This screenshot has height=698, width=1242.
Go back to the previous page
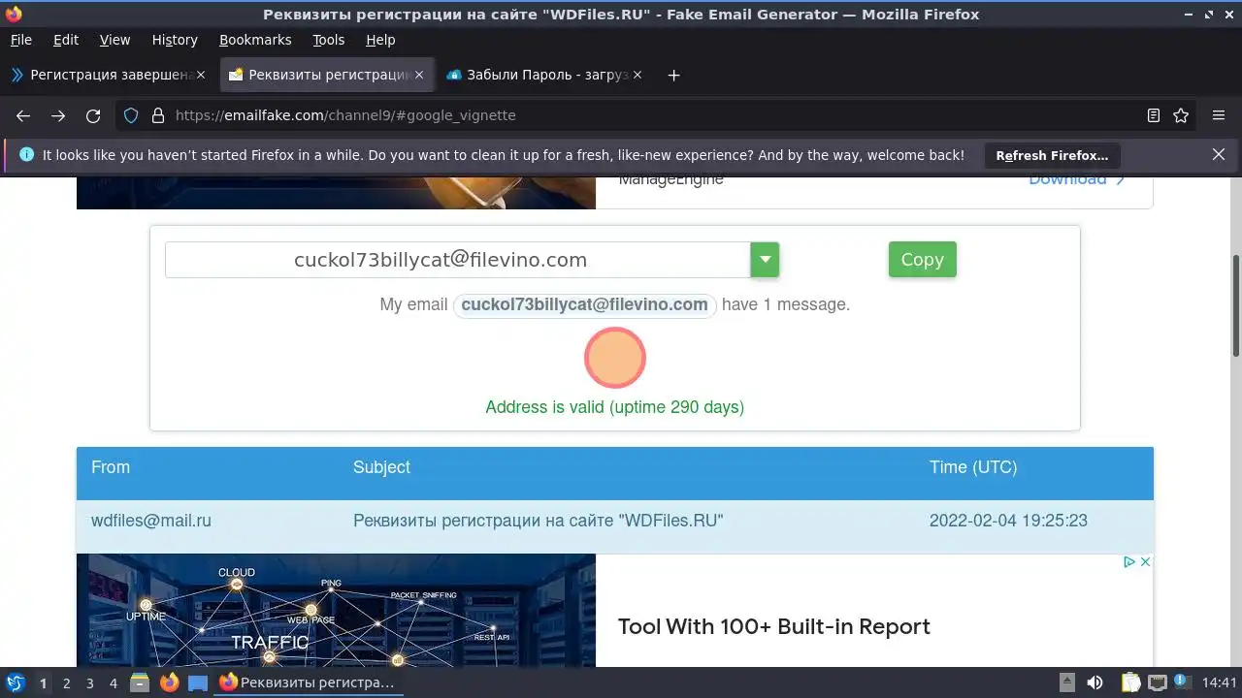pyautogui.click(x=23, y=115)
